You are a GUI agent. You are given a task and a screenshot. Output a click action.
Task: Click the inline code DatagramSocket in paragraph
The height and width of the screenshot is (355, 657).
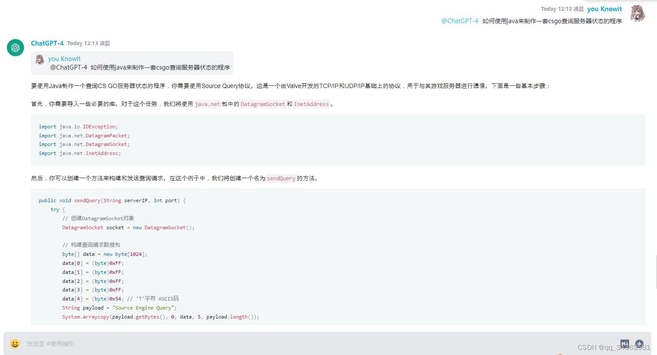click(263, 104)
